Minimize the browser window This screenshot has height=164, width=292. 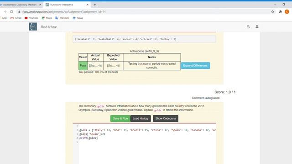tap(275, 5)
